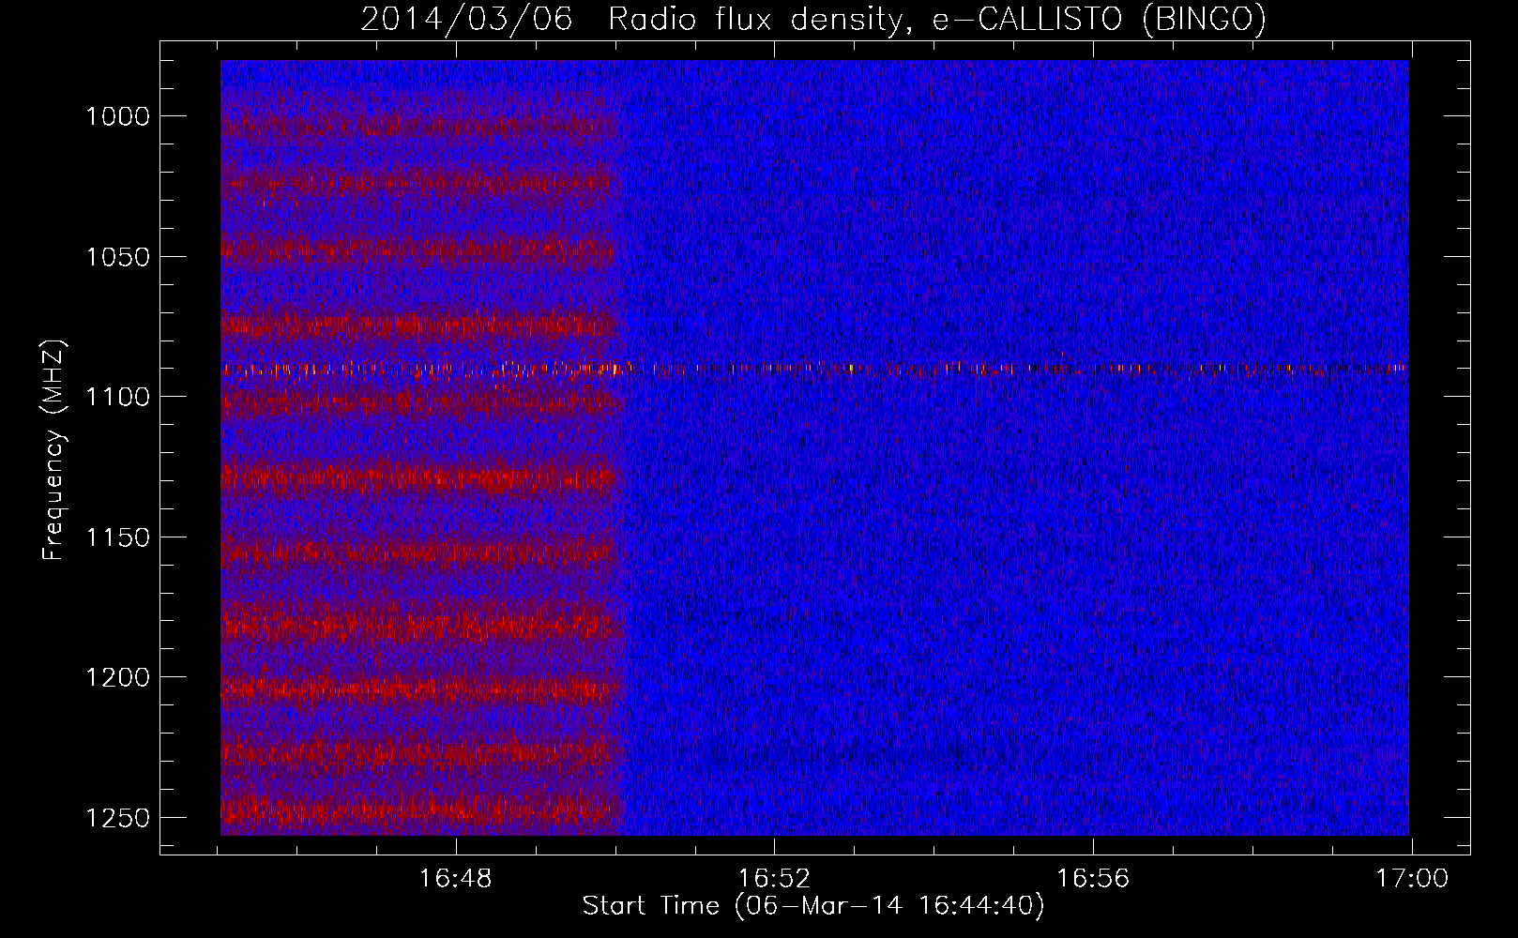Select the 1000 frequency tick label

[x=117, y=116]
